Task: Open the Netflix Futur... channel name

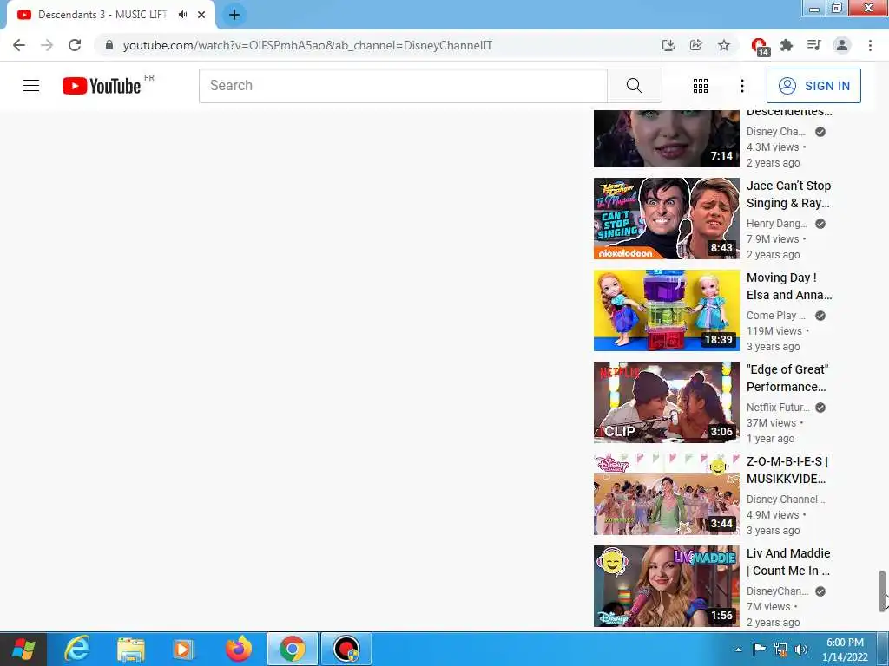Action: click(778, 408)
